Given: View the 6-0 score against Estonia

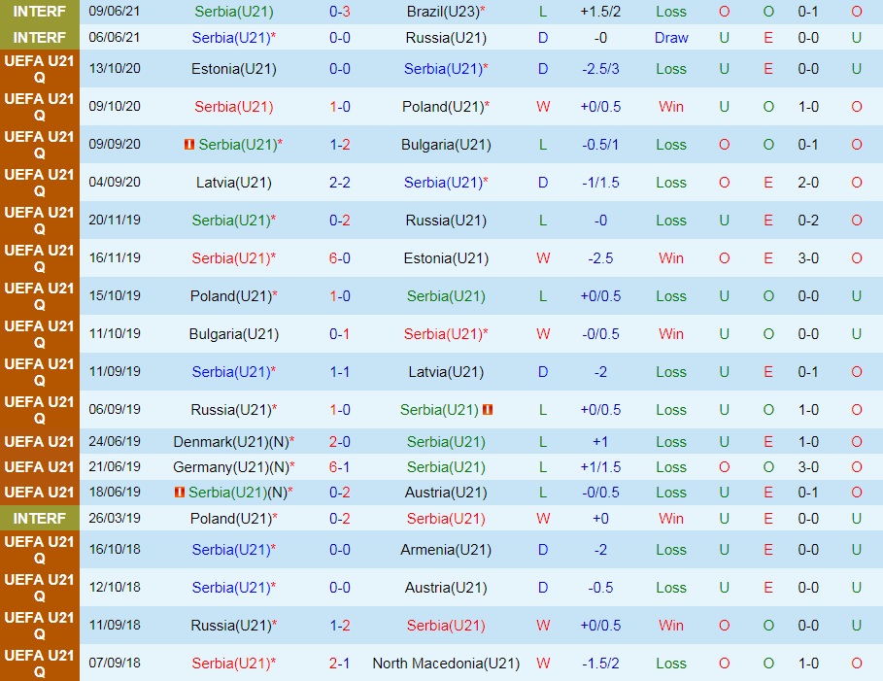Looking at the screenshot, I should [x=339, y=258].
